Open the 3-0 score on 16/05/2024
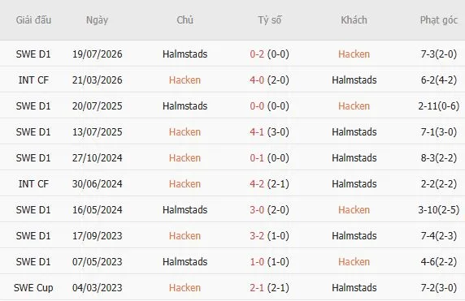 click(257, 210)
